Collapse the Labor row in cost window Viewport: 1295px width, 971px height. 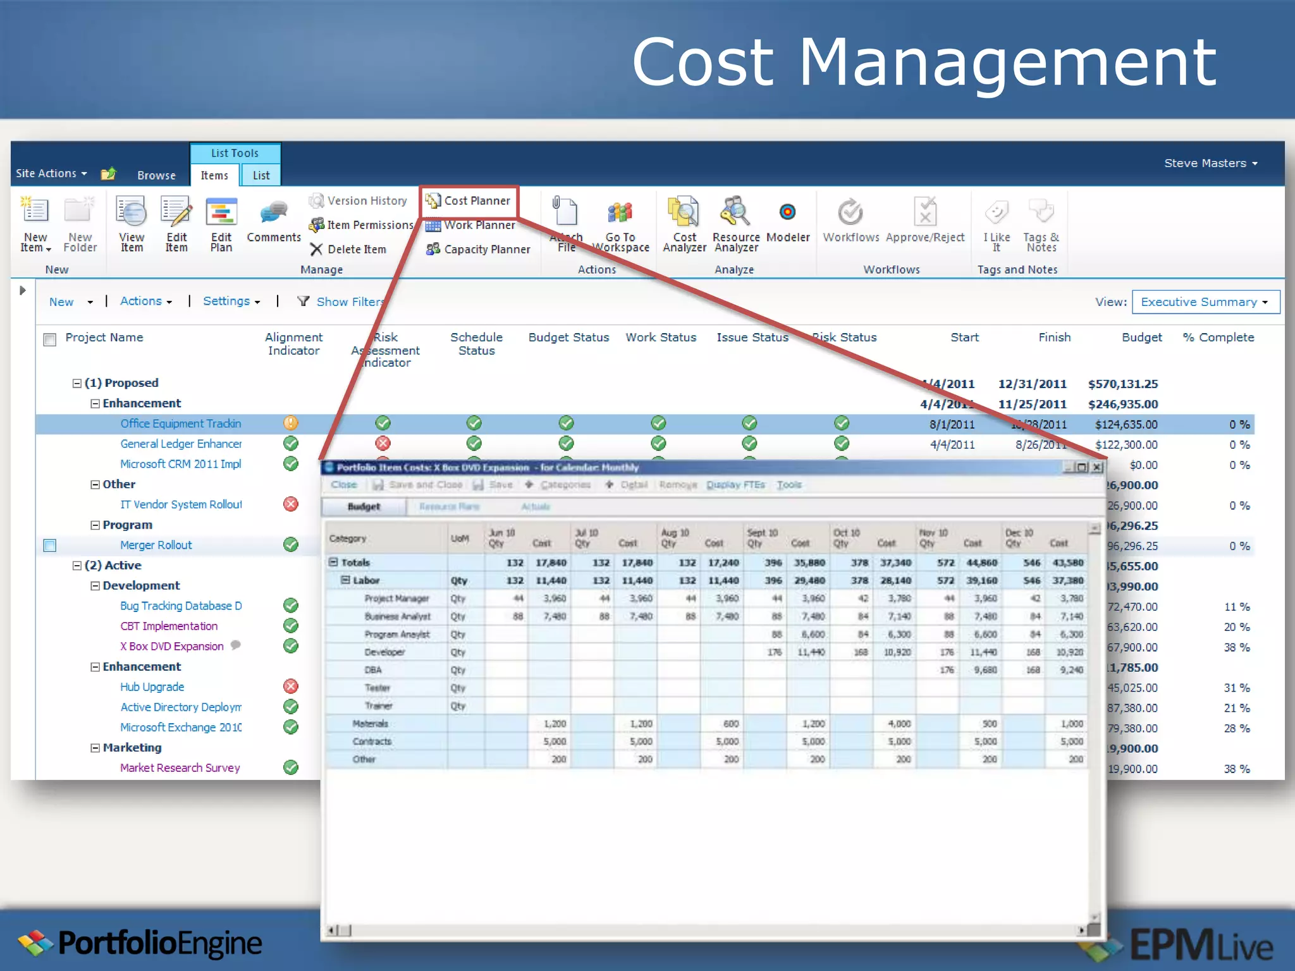(345, 580)
